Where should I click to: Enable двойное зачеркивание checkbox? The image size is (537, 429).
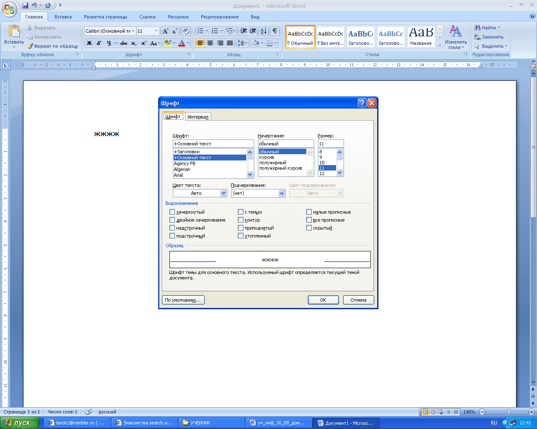coord(172,220)
